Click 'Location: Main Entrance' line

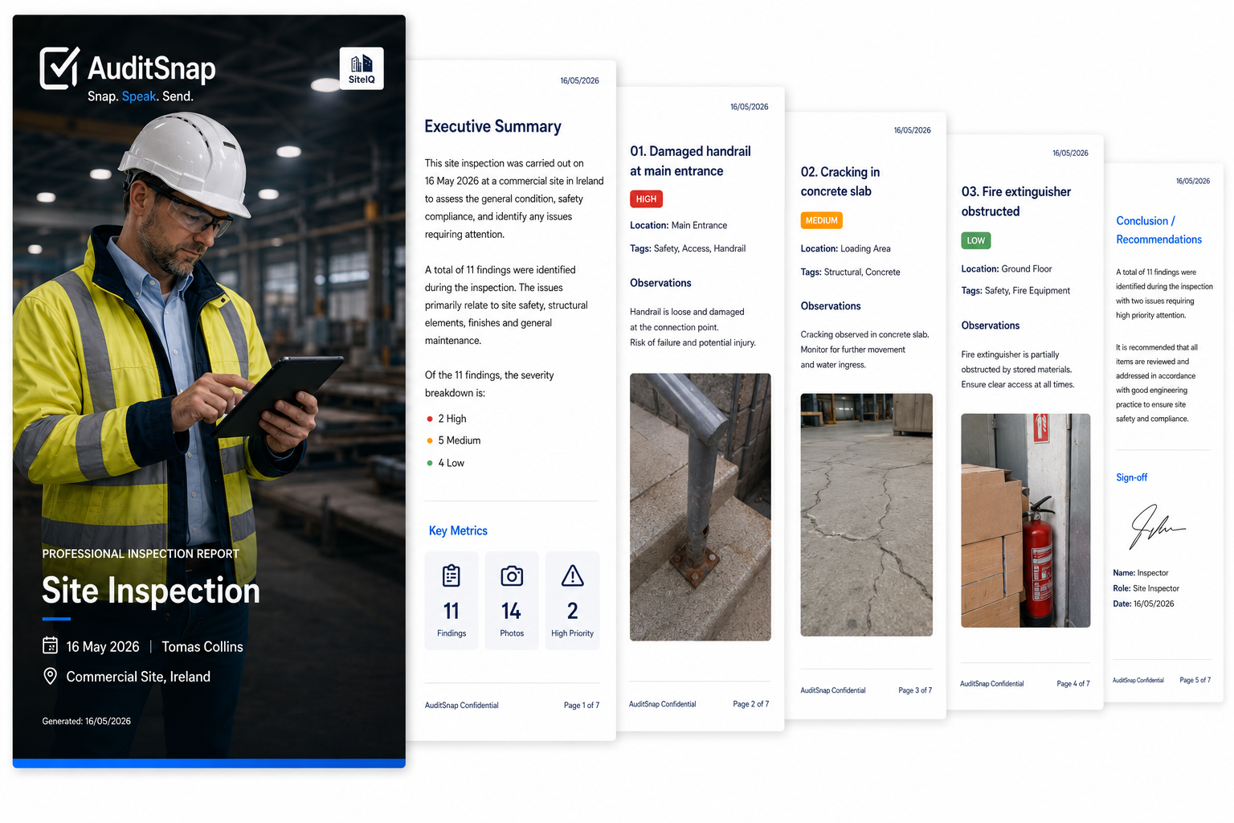[679, 226]
